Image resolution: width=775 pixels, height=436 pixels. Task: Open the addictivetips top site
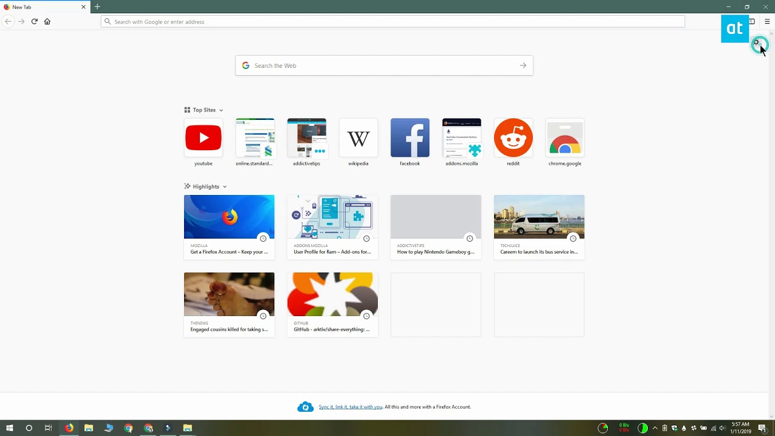(306, 142)
